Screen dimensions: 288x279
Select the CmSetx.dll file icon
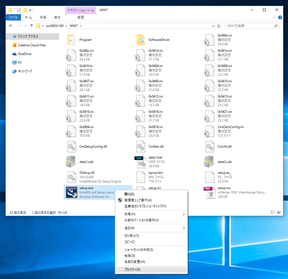pos(141,147)
